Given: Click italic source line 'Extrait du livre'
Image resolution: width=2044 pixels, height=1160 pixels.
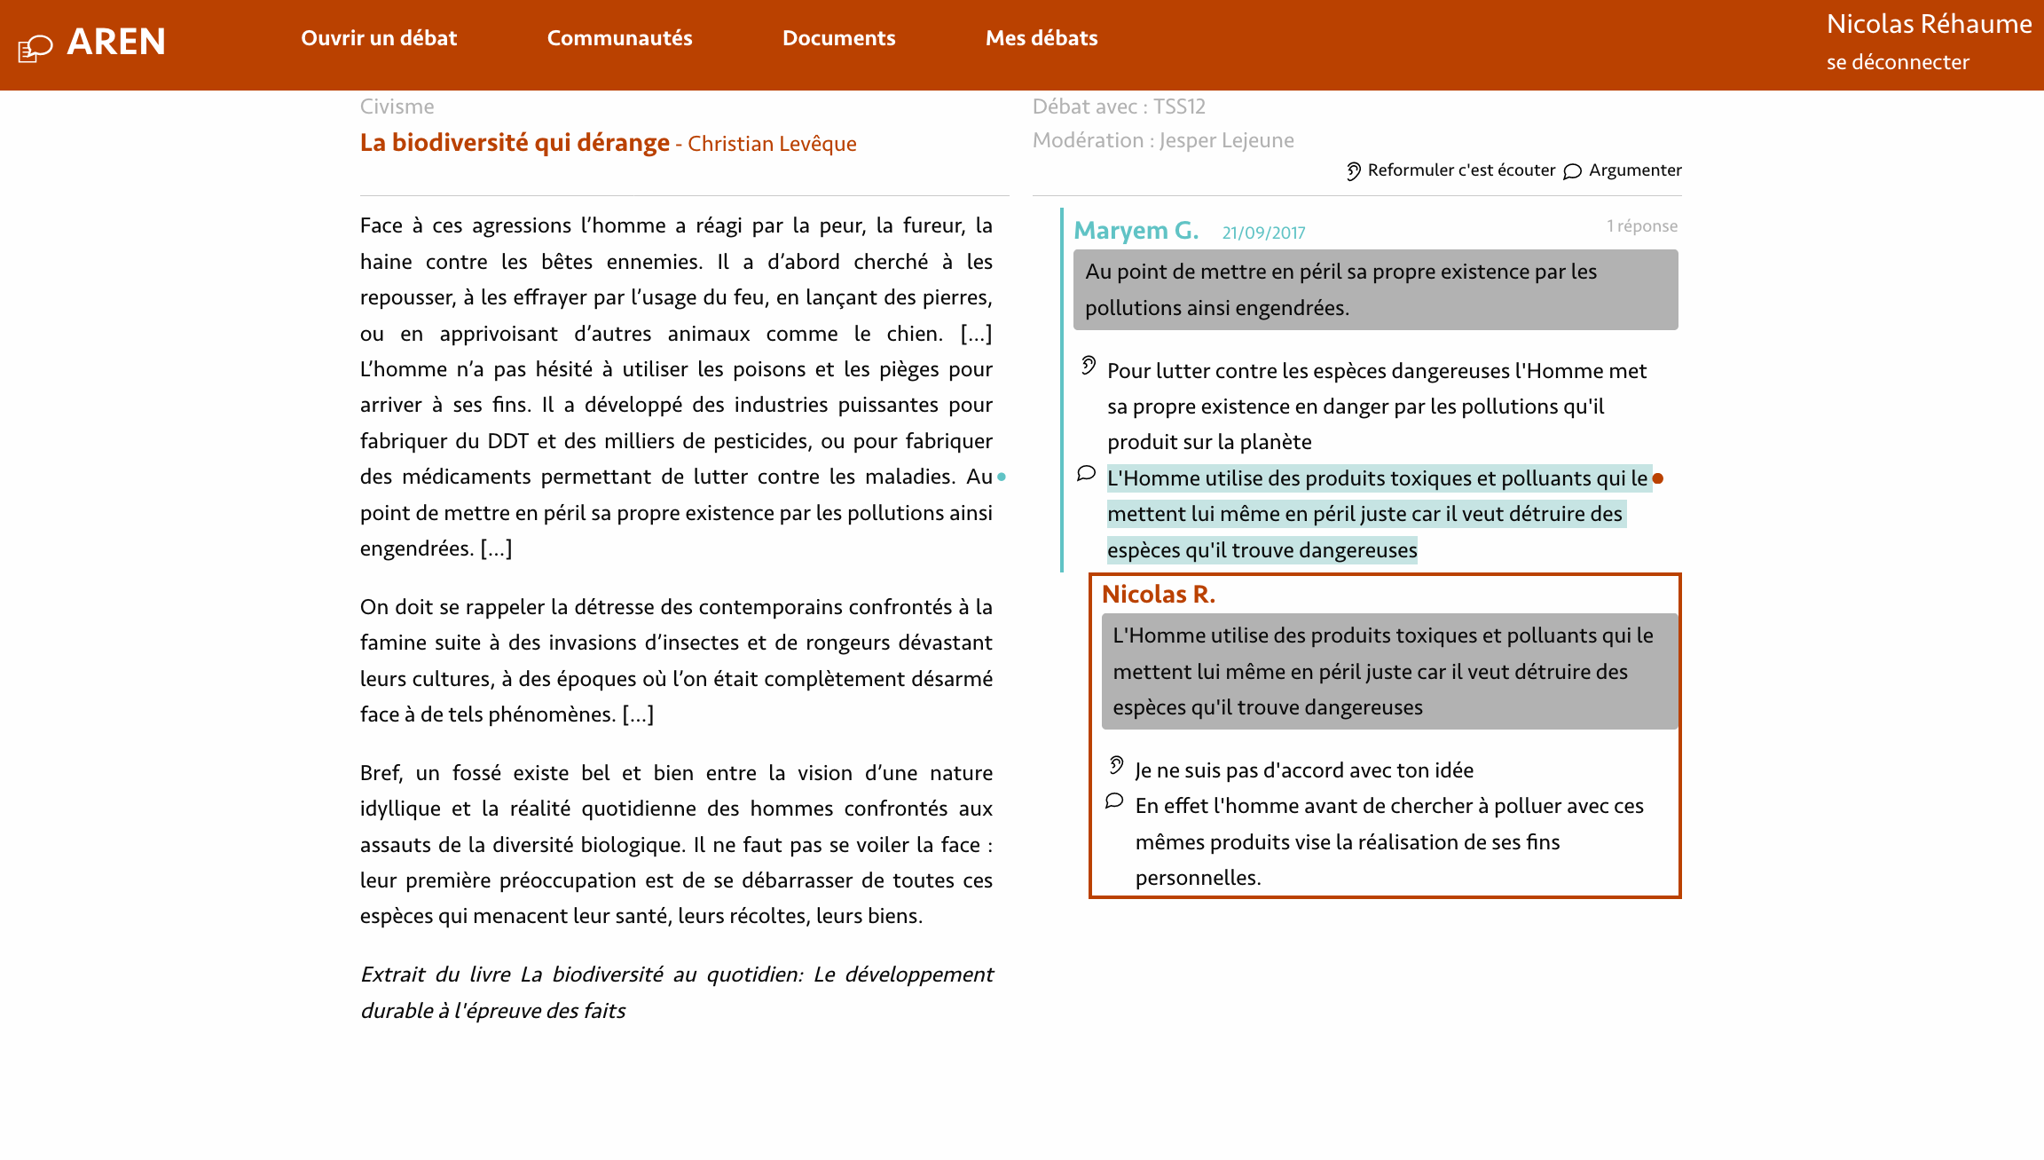Looking at the screenshot, I should tap(676, 992).
